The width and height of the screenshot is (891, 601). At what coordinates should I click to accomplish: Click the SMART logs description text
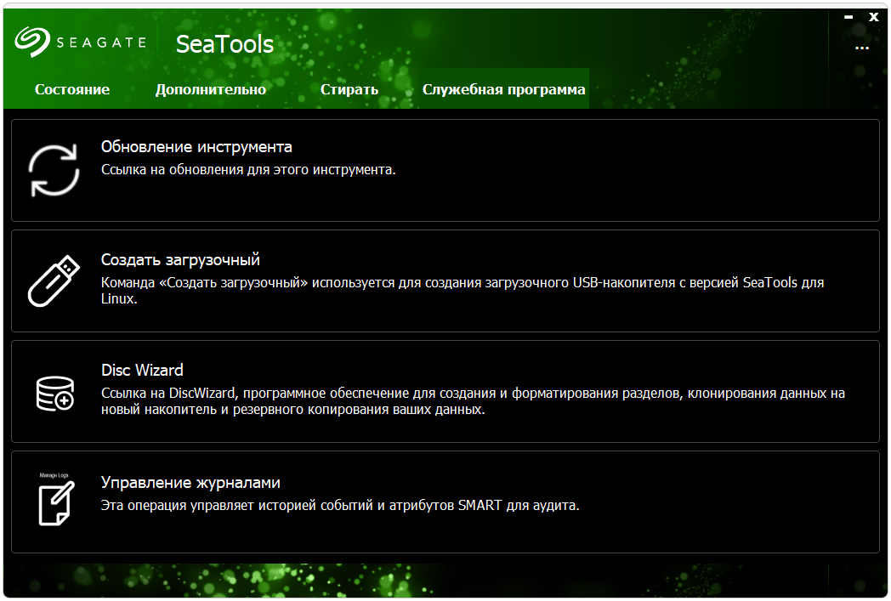[340, 505]
